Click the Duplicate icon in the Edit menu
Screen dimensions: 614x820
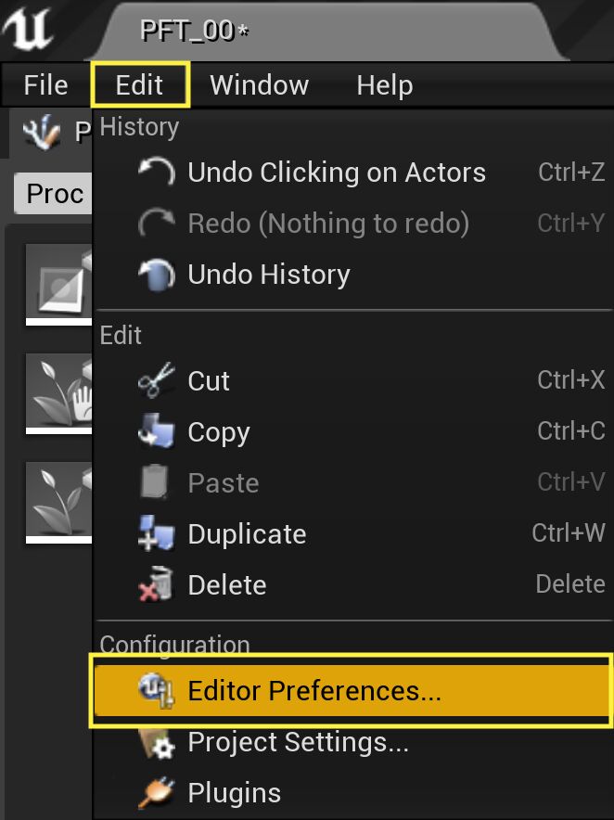click(x=156, y=533)
